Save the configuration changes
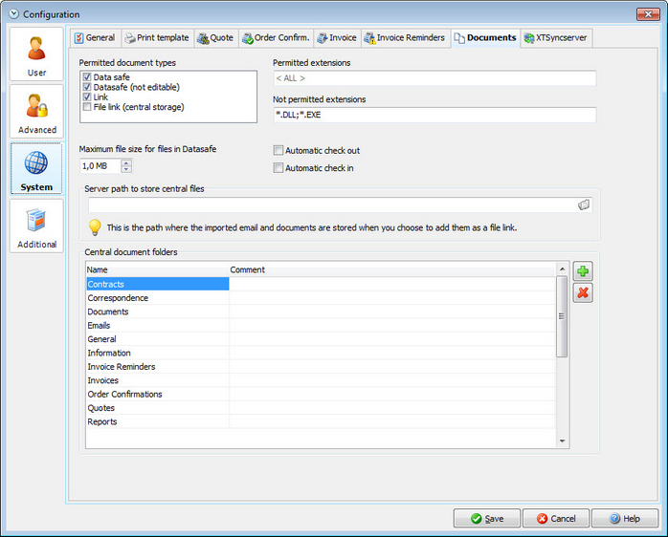This screenshot has height=537, width=668. pos(487,518)
